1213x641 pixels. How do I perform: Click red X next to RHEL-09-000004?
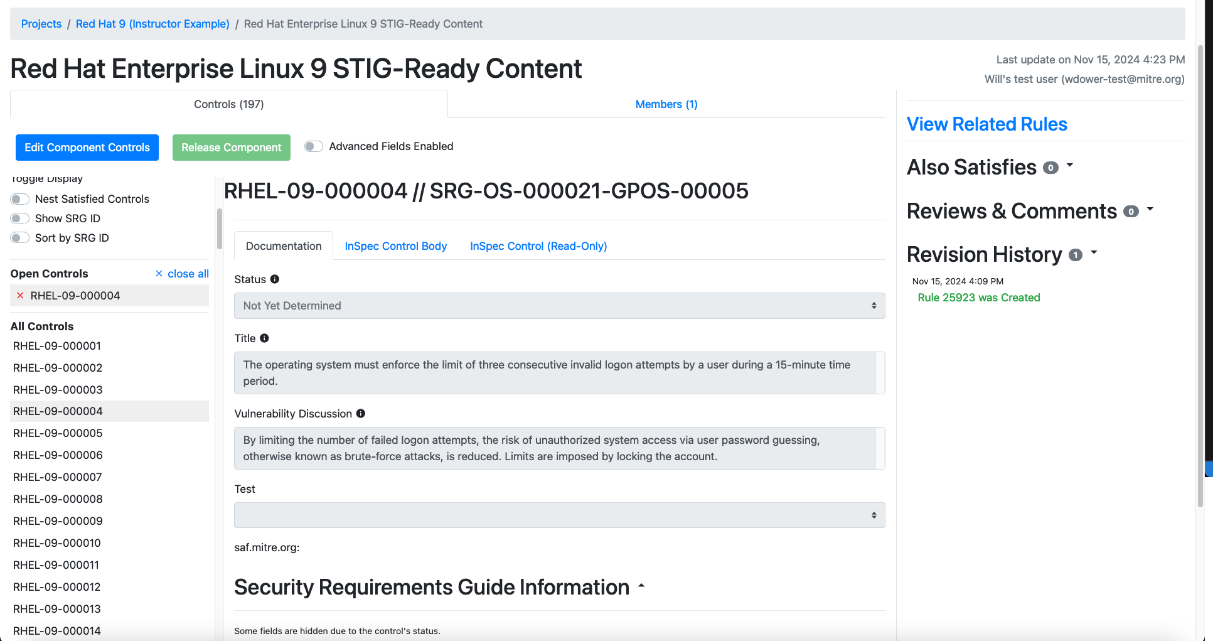tap(20, 296)
